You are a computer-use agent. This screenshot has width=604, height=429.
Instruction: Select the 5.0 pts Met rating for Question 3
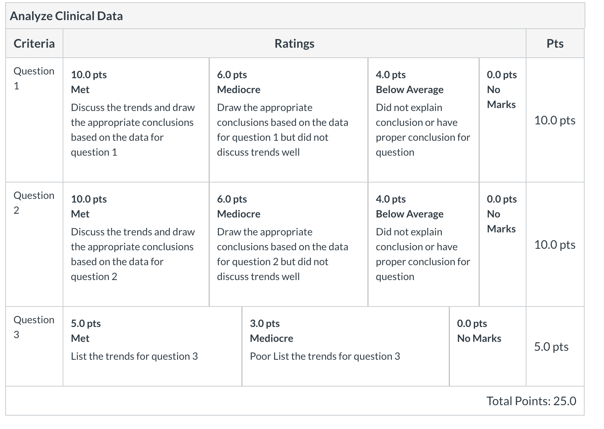click(152, 346)
